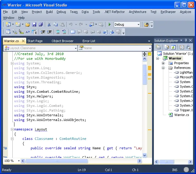Toggle auto-hide pin on Solution Explorer
196x174 pixels.
point(186,40)
